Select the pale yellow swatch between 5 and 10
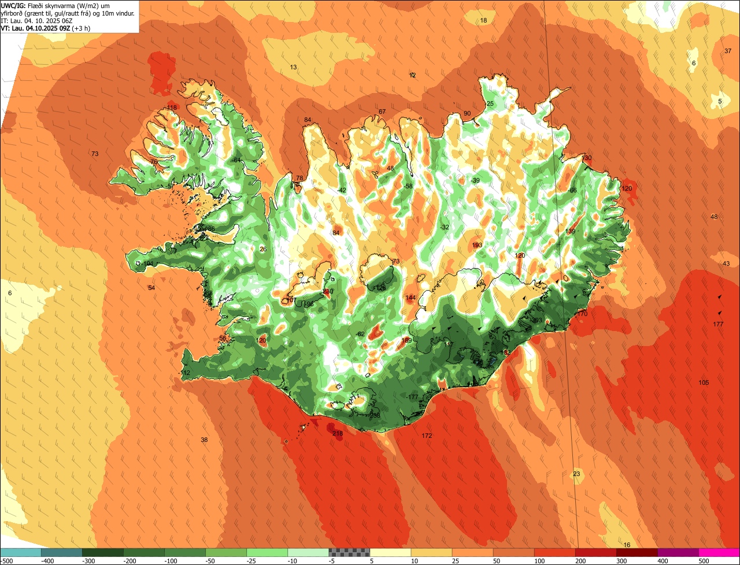 (390, 552)
